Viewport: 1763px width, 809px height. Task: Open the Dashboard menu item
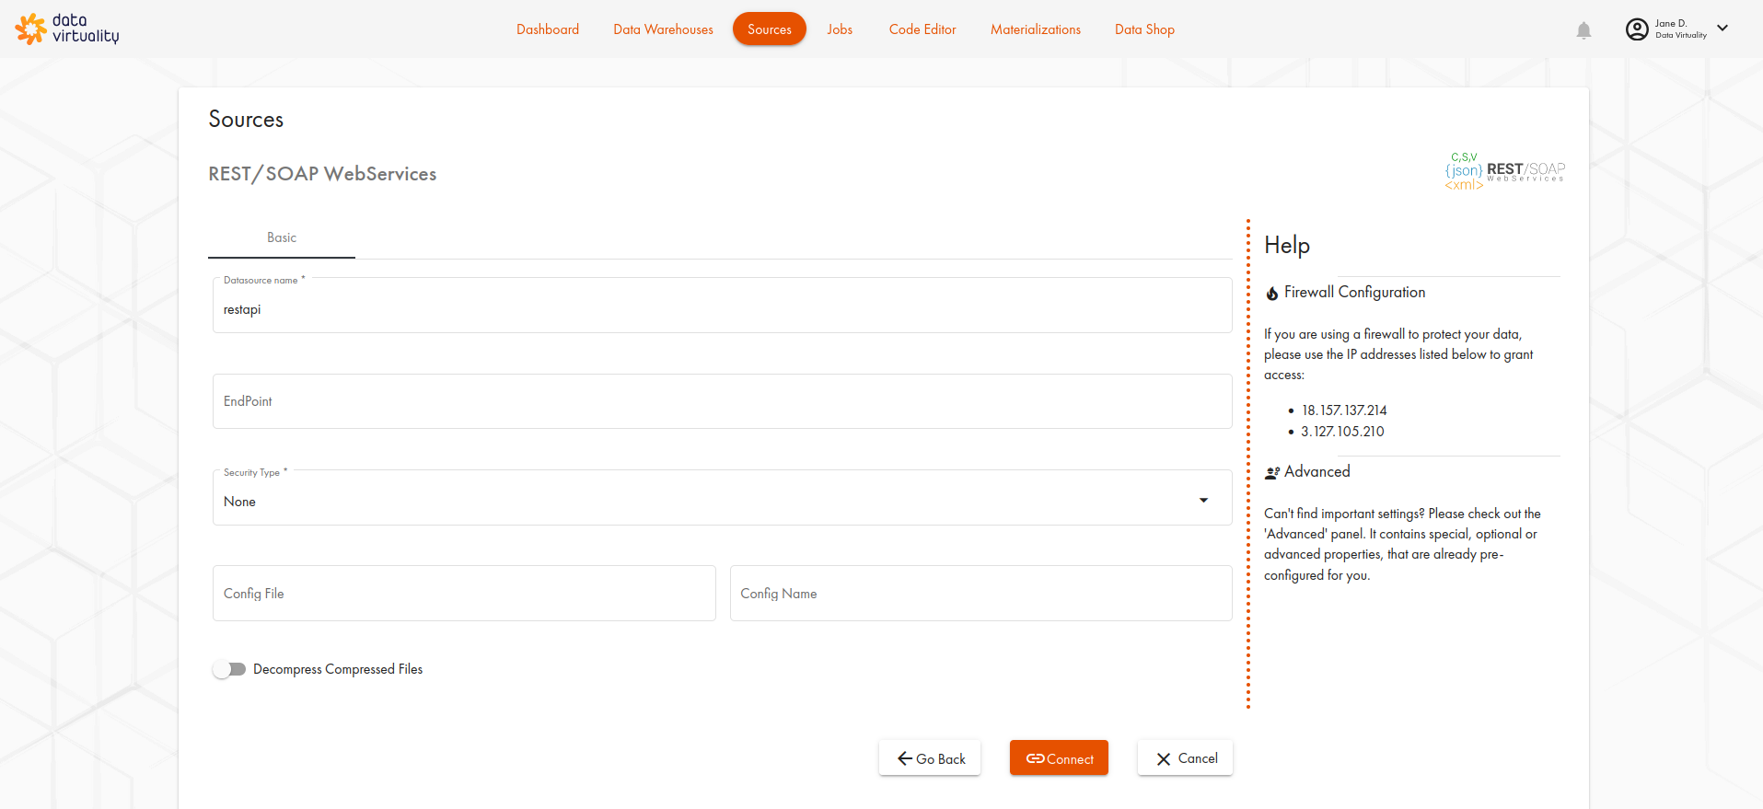[x=548, y=29]
